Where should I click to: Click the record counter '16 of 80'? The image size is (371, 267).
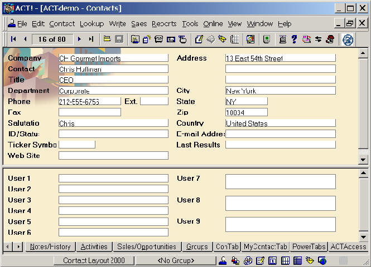[52, 39]
